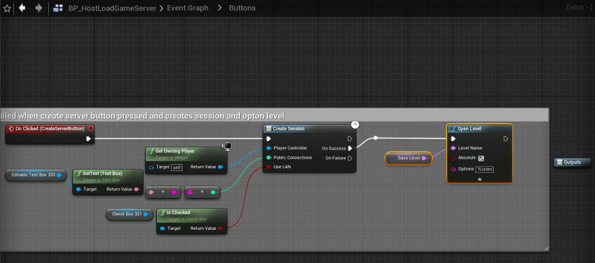Select the Outputs node
This screenshot has width=595, height=263.
pos(572,162)
